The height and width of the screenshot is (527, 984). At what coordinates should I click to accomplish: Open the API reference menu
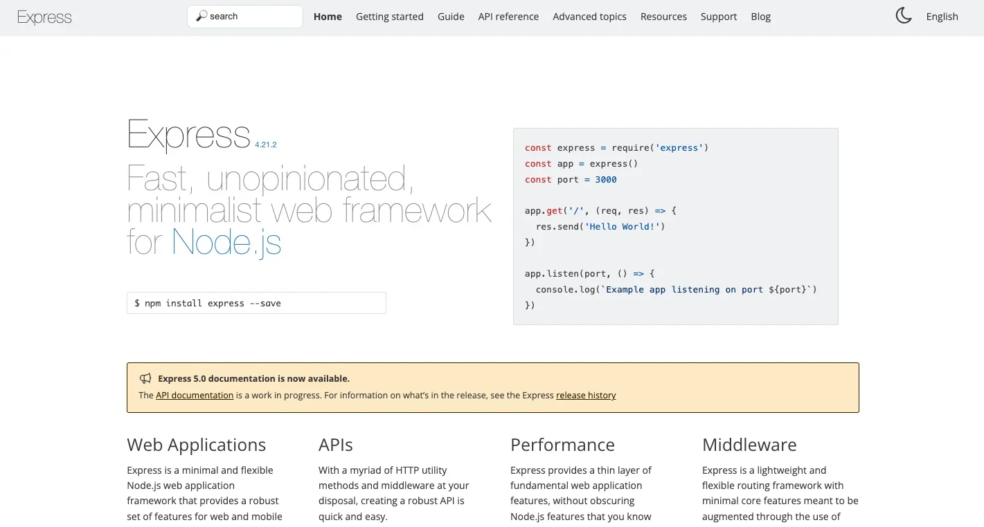508,17
